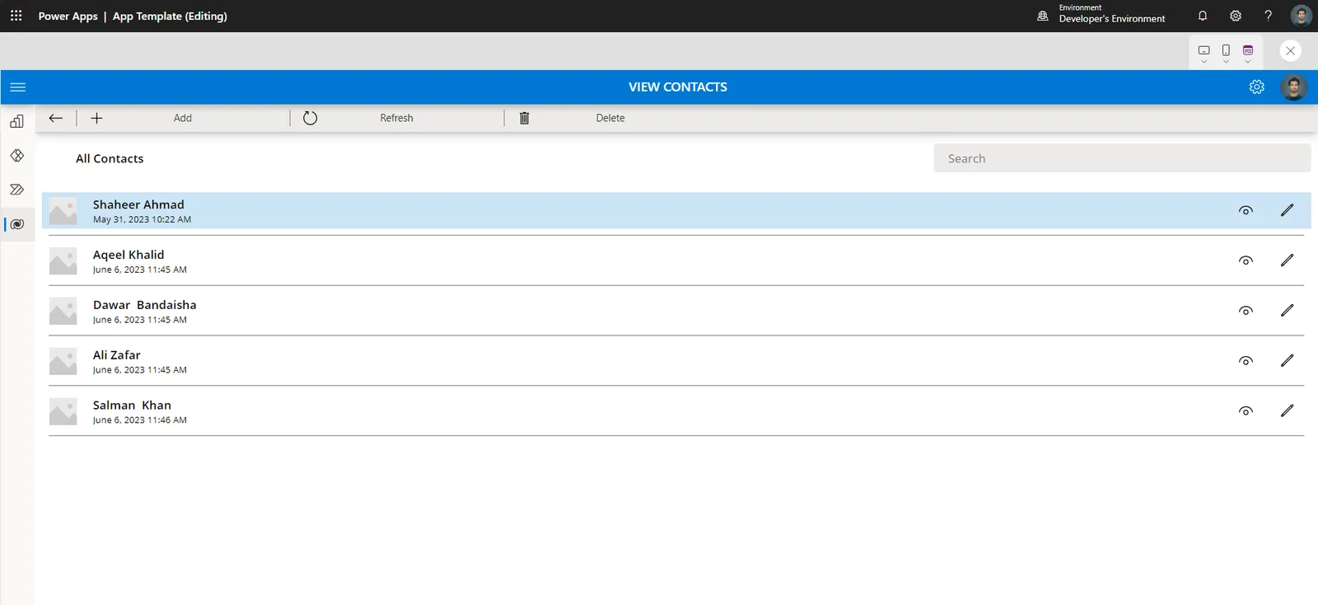
Task: View Dawar Bandaisha's details with the eye icon
Action: (x=1246, y=311)
